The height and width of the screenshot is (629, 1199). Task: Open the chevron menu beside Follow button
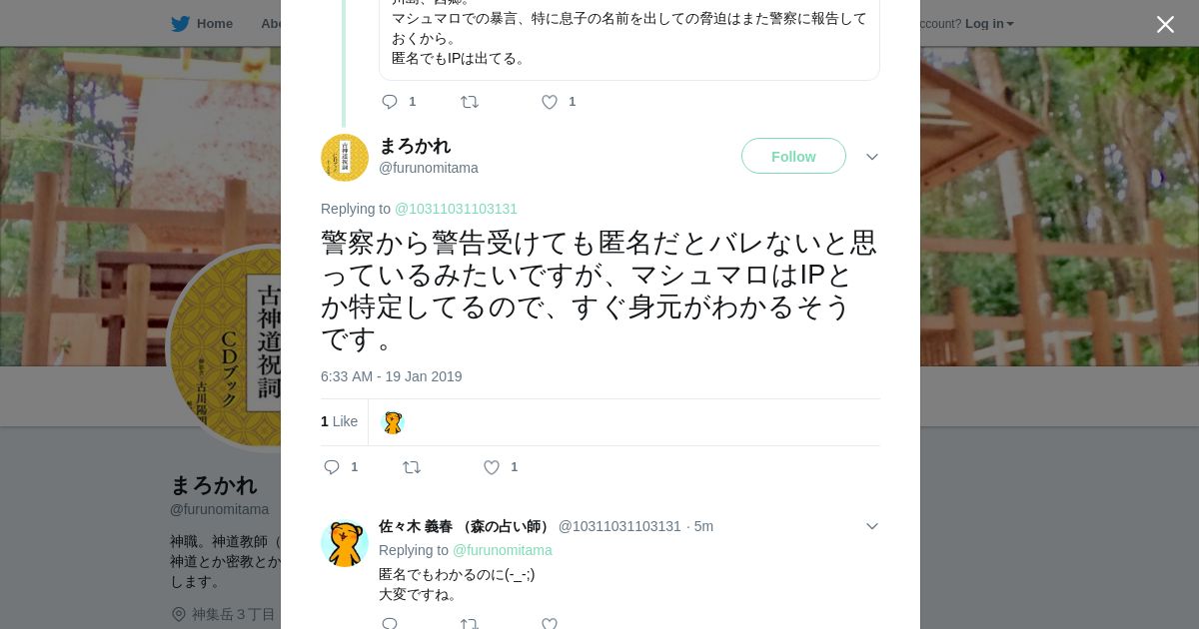tap(872, 157)
